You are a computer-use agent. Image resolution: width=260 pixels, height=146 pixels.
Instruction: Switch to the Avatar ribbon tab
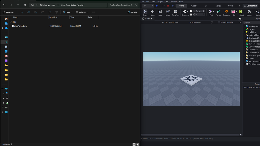[194, 6]
